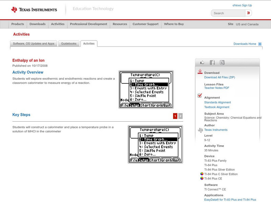The height and width of the screenshot is (202, 271).
Task: Click the thumbs-up recommend icon
Action: click(202, 62)
